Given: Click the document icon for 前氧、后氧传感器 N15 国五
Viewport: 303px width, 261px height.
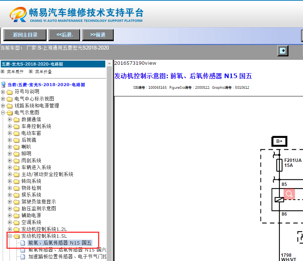Looking at the screenshot, I should 23,243.
